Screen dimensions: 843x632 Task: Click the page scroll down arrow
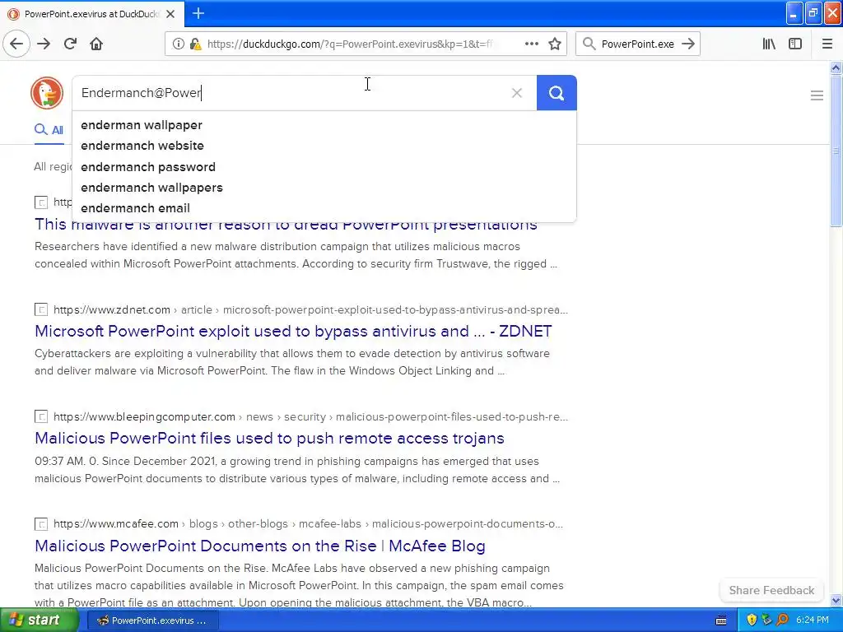(836, 600)
